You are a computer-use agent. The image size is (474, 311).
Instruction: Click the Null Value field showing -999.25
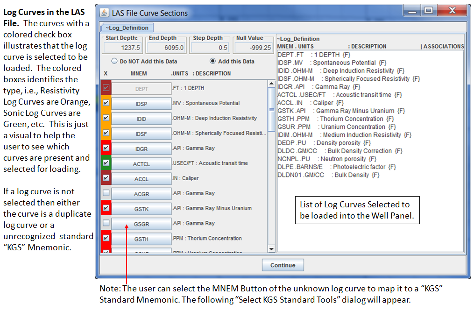point(253,48)
